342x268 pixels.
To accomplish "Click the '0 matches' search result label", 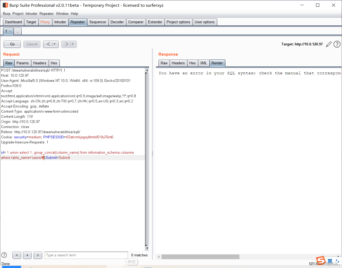I will pos(139,255).
